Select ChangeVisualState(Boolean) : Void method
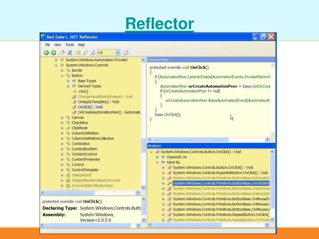The image size is (319, 239). (x=105, y=96)
